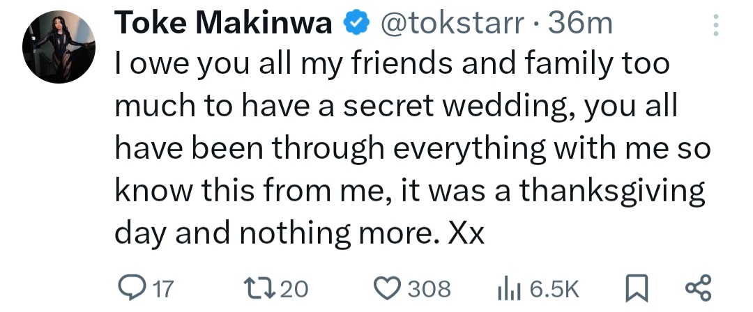
Task: Open the three-dot more options menu
Action: (713, 25)
